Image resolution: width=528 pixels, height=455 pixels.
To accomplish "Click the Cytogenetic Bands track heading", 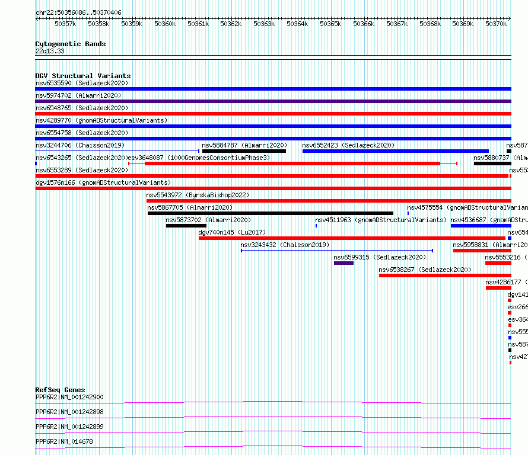I will coord(71,44).
